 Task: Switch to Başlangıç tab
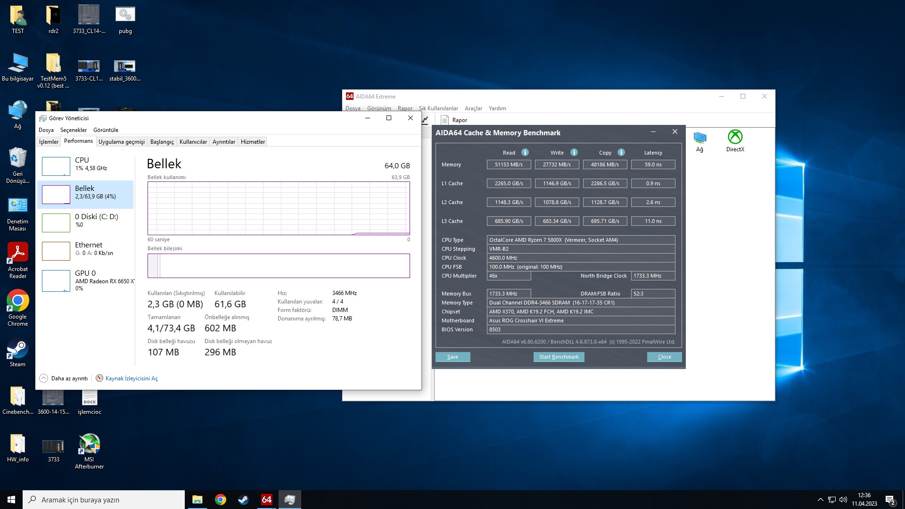pyautogui.click(x=162, y=142)
